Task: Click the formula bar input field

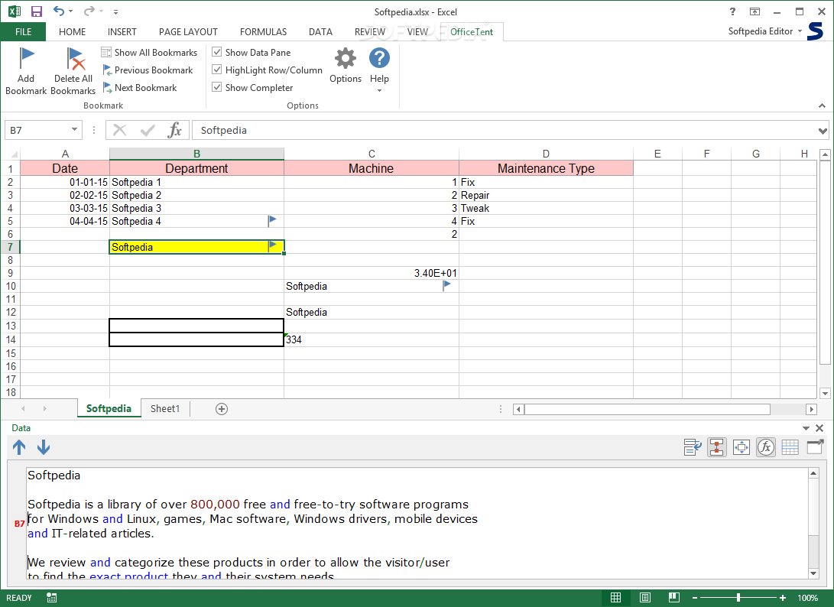Action: [x=505, y=130]
